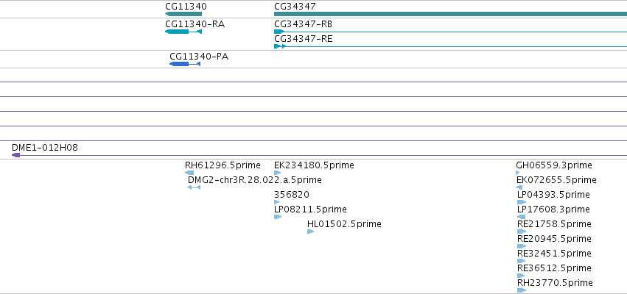Select the 356820 feature arrow
The image size is (627, 294).
(277, 202)
